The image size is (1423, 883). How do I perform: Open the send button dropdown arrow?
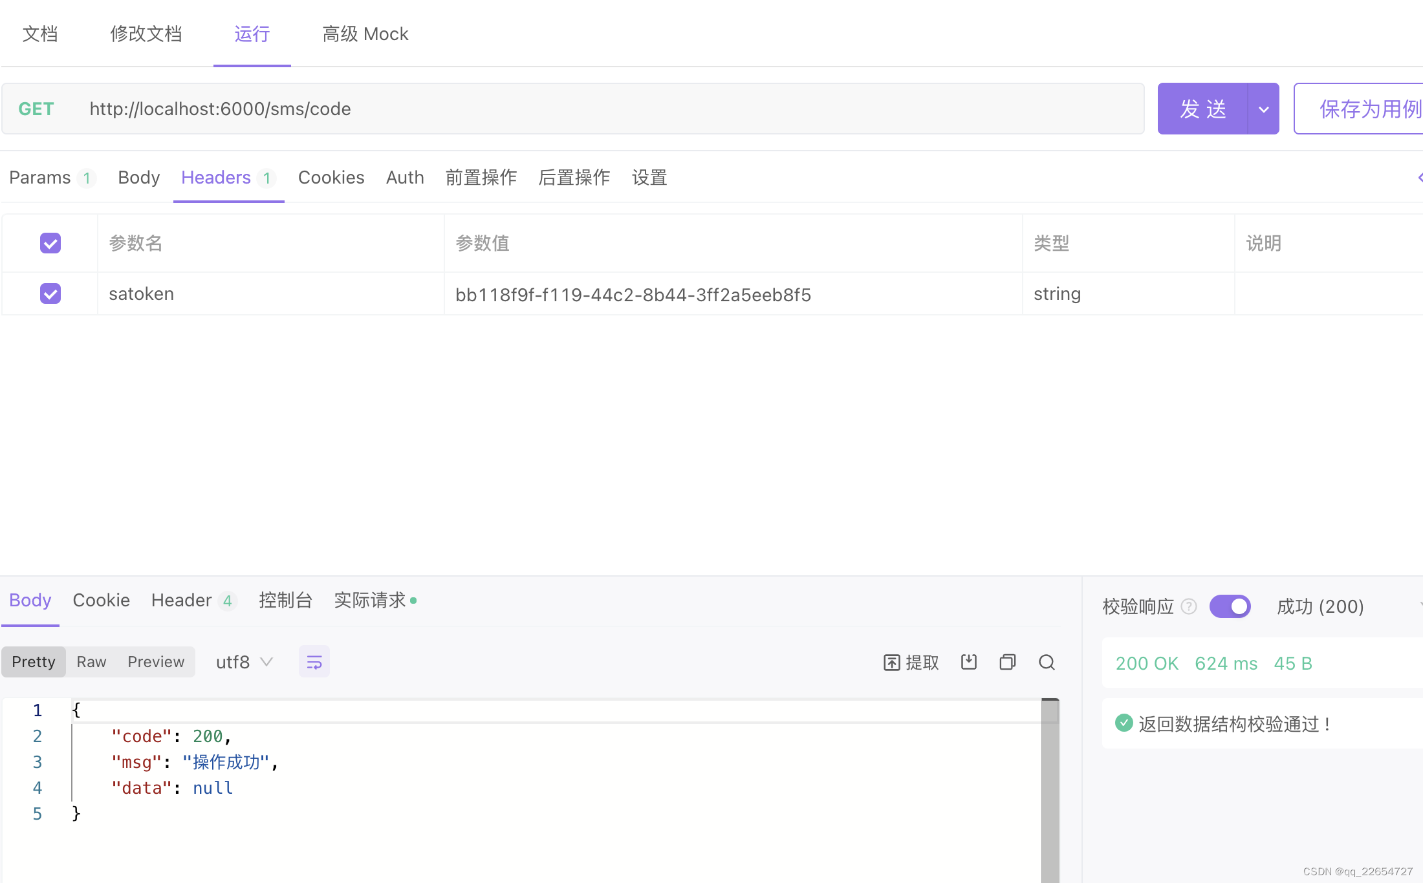1263,109
